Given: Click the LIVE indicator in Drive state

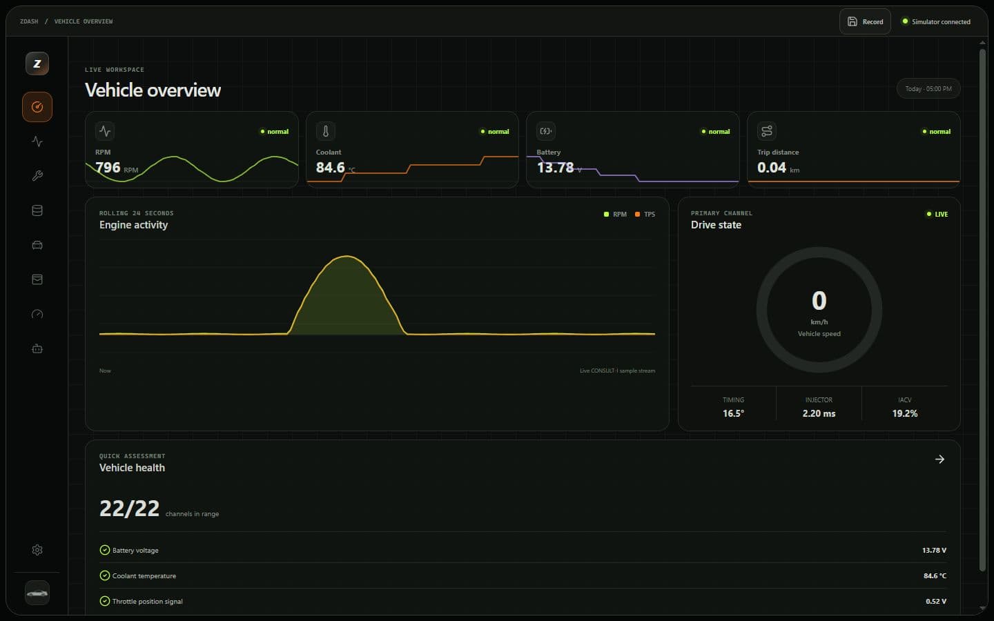Looking at the screenshot, I should pyautogui.click(x=937, y=215).
